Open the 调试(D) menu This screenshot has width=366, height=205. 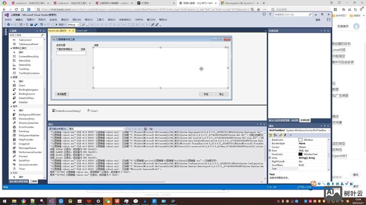65,20
